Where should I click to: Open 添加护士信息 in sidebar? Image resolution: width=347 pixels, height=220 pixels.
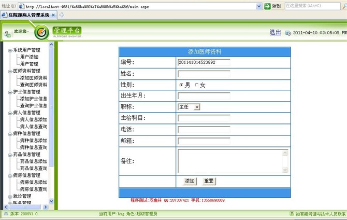[34, 99]
